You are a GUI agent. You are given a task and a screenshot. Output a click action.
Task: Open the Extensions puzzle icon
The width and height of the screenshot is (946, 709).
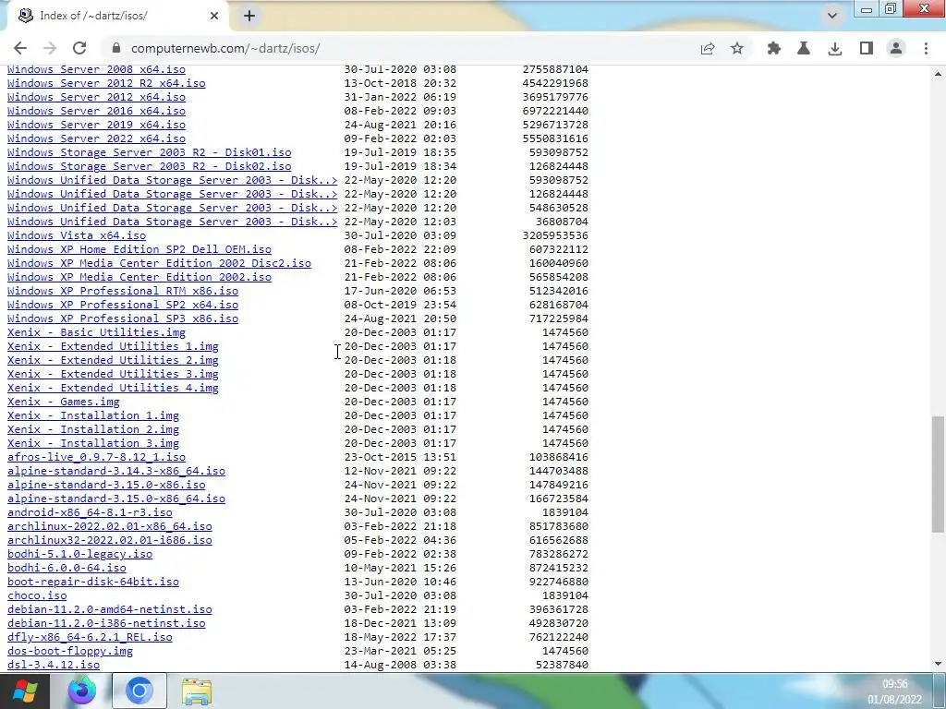[774, 48]
